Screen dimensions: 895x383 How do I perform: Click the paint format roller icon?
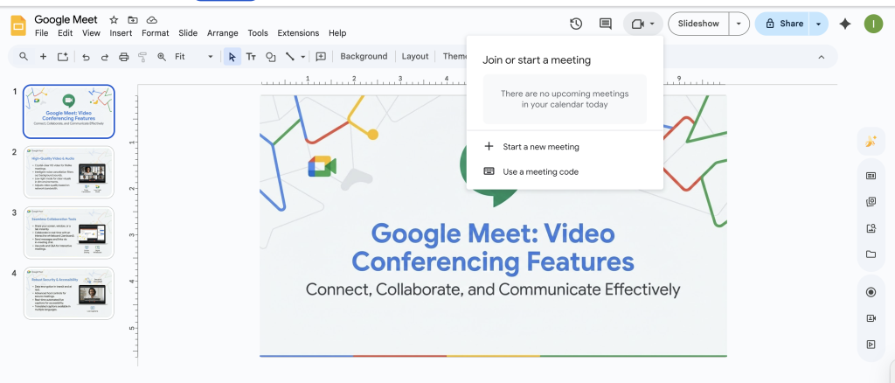(x=142, y=57)
